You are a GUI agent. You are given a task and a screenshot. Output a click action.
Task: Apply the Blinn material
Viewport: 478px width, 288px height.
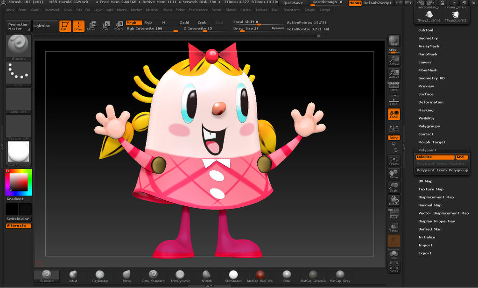click(287, 276)
